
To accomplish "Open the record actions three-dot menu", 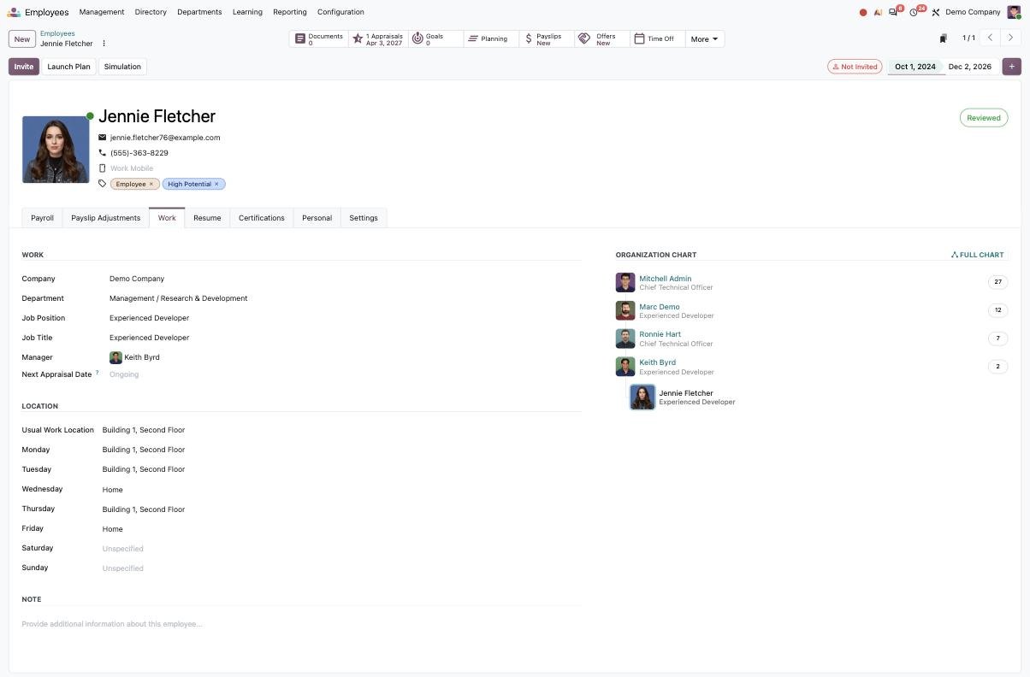I will tap(104, 44).
